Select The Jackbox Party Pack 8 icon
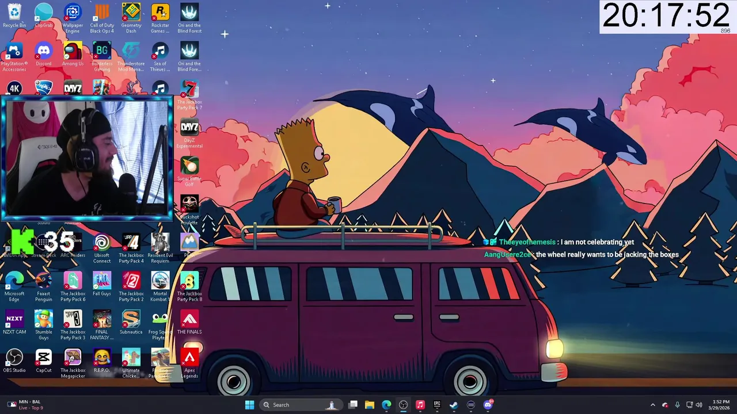Image resolution: width=737 pixels, height=414 pixels. (x=189, y=287)
